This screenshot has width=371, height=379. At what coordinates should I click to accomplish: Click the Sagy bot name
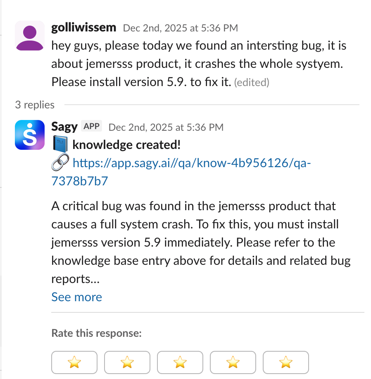[64, 127]
